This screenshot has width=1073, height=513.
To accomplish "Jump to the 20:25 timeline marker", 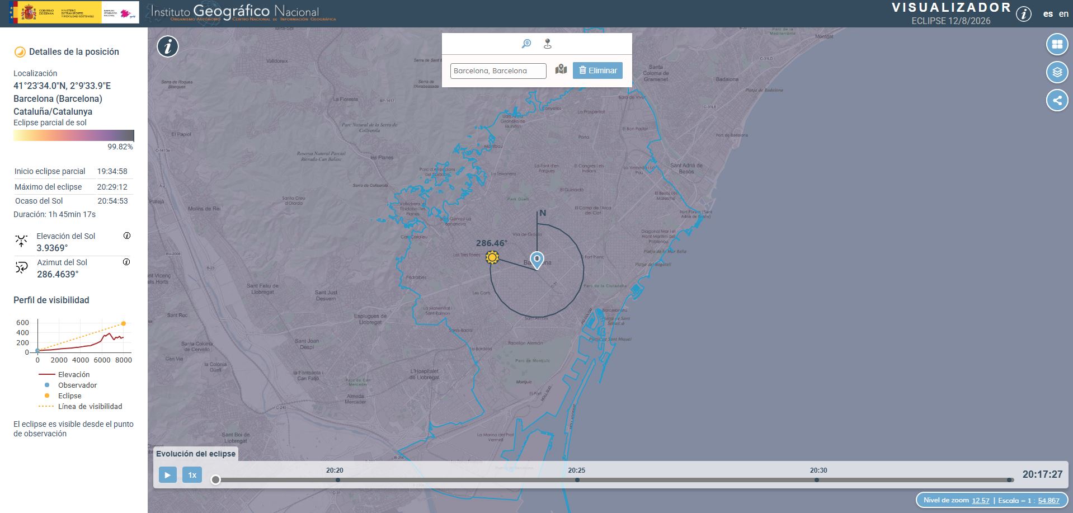I will [x=577, y=479].
